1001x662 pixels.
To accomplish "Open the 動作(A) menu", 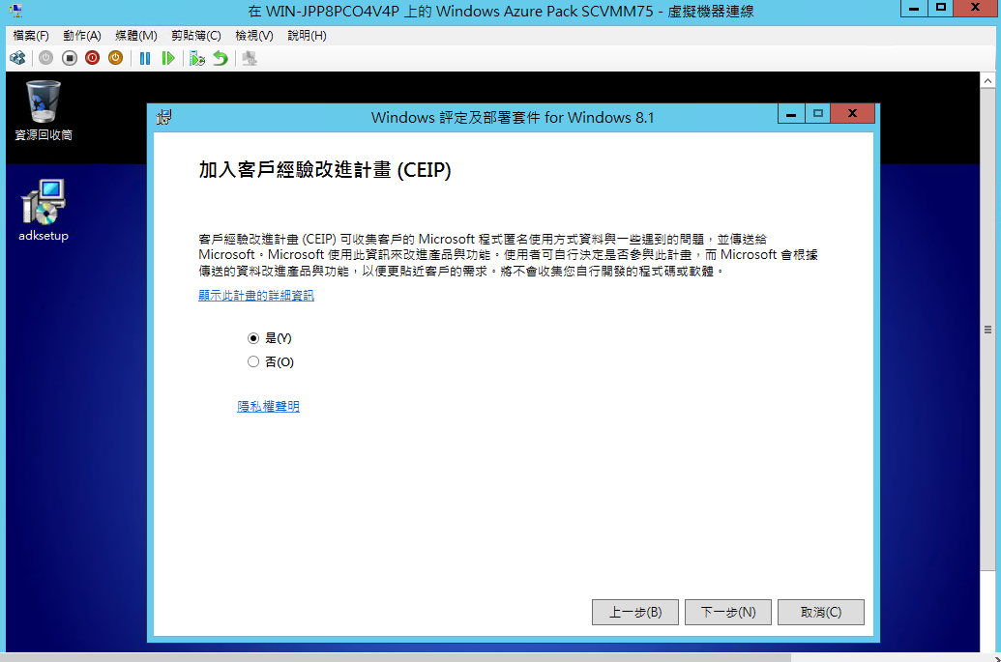I will [81, 36].
